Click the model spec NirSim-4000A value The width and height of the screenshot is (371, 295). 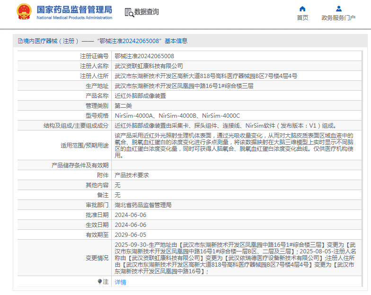click(x=134, y=116)
